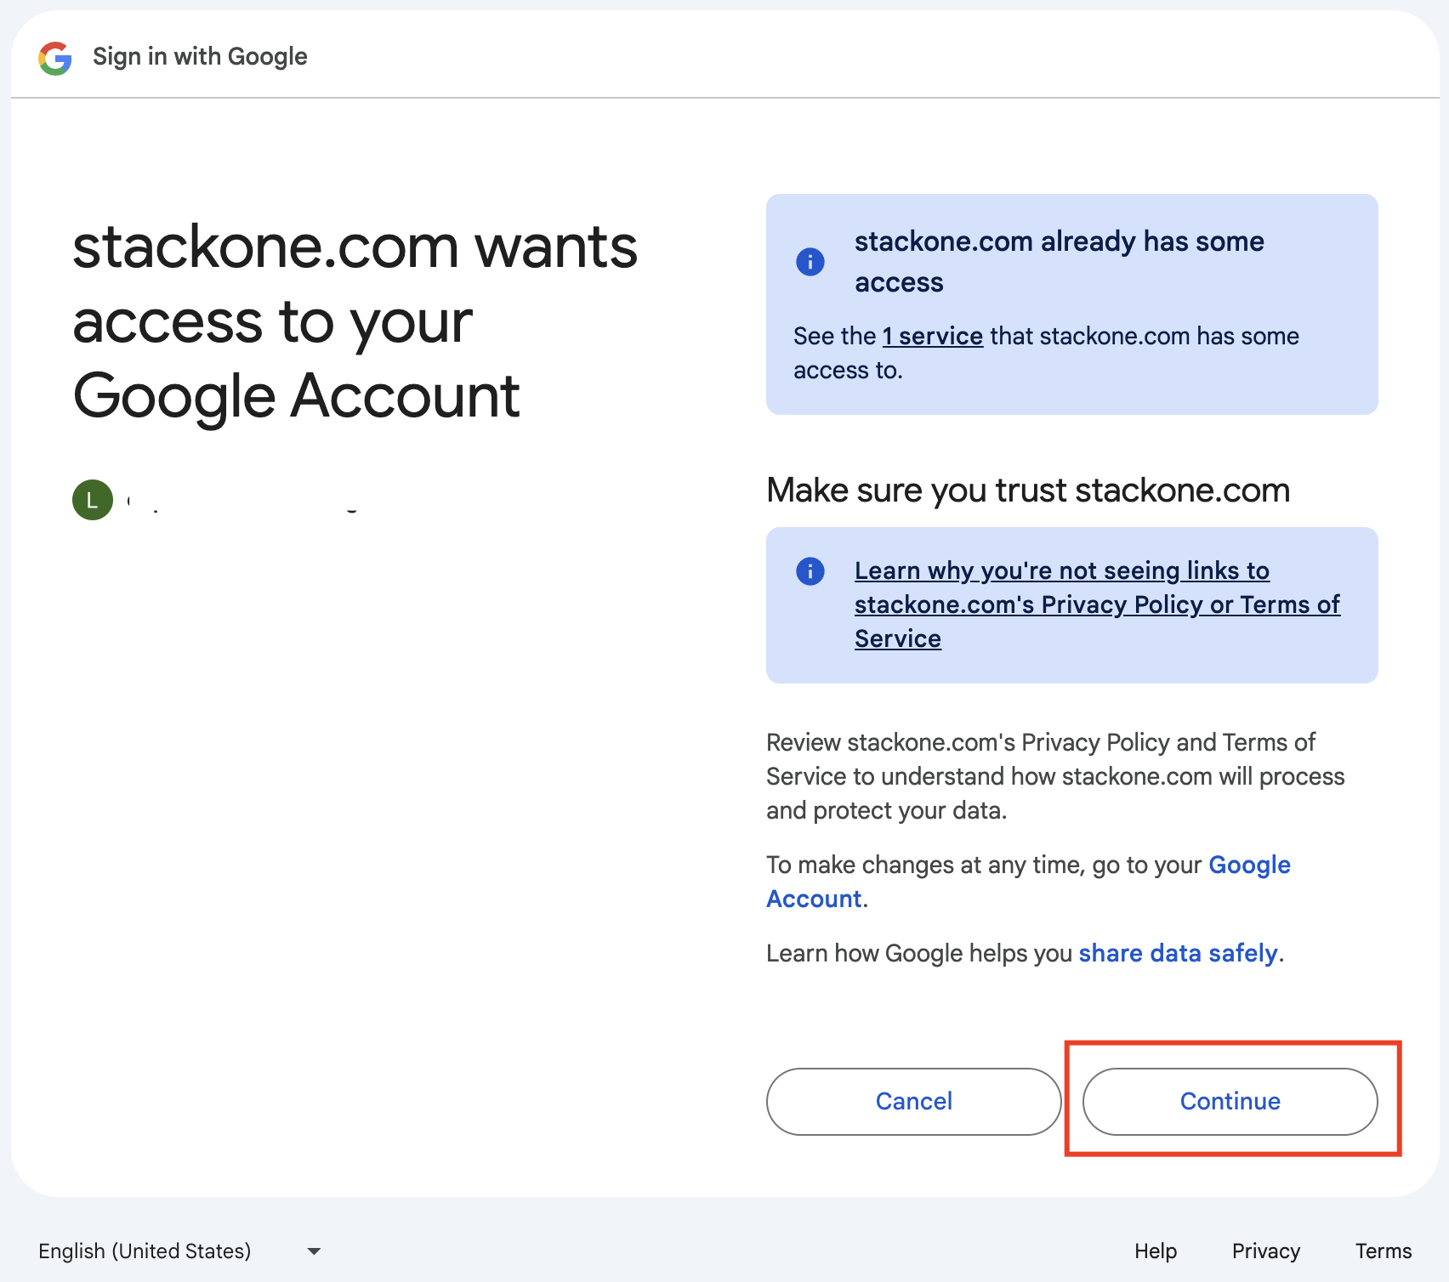The height and width of the screenshot is (1282, 1449).
Task: Click the info icon in the trust panel
Action: point(810,571)
